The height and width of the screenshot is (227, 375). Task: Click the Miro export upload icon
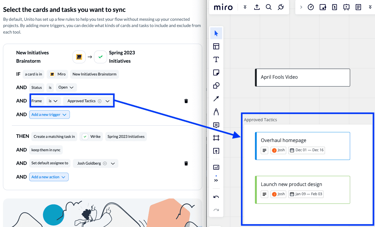[257, 7]
